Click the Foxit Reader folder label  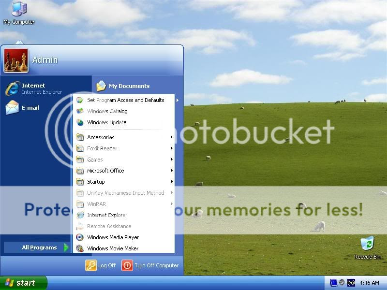point(102,148)
